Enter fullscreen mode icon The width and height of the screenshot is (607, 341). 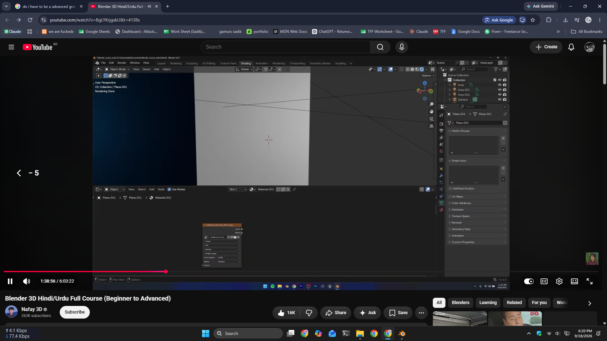click(x=590, y=281)
